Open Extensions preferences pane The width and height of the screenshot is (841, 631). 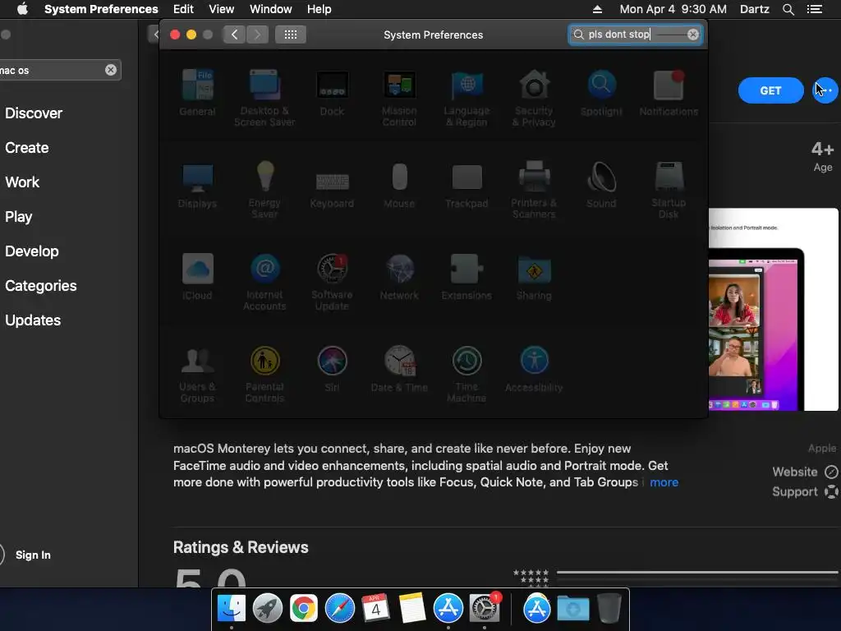466,277
